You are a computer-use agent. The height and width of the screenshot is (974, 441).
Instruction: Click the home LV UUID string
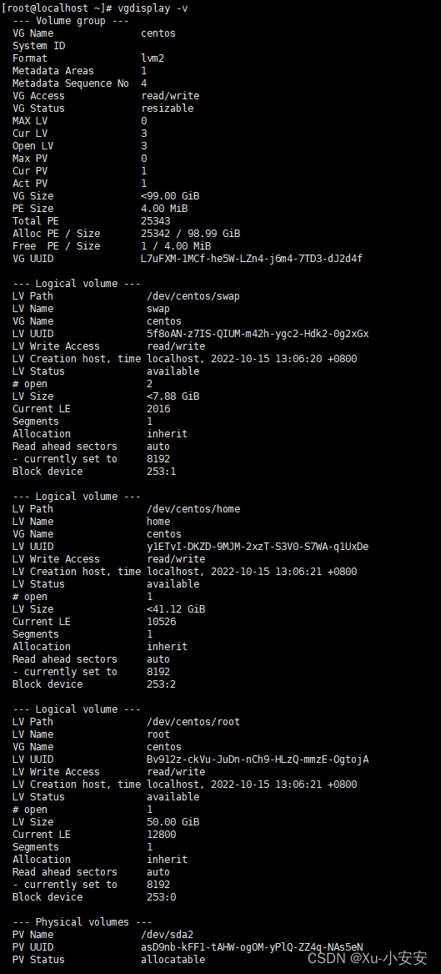point(258,547)
